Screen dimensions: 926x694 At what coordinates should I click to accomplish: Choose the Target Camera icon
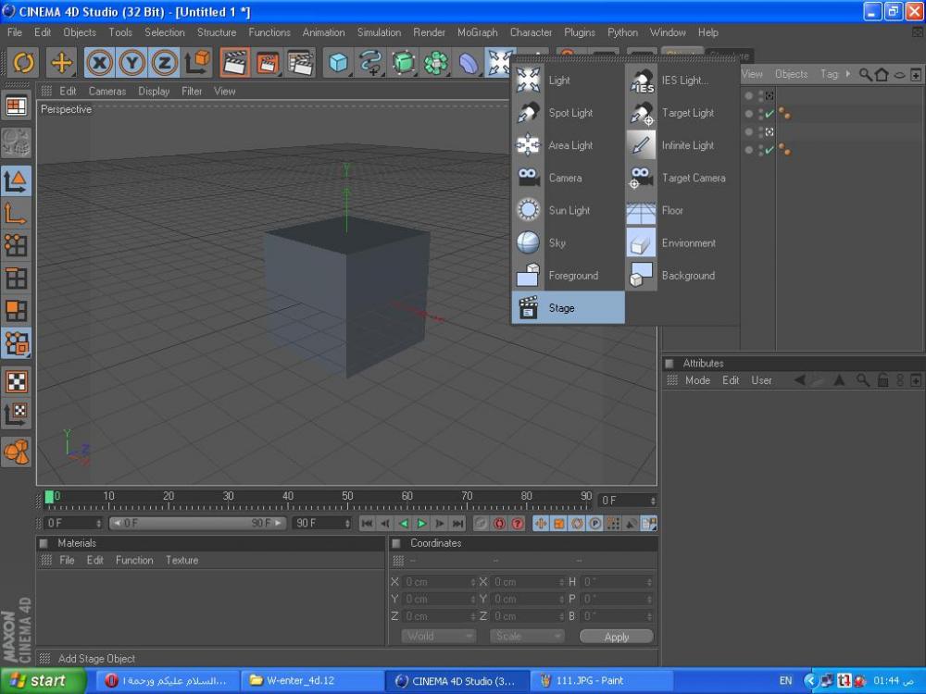pyautogui.click(x=641, y=178)
